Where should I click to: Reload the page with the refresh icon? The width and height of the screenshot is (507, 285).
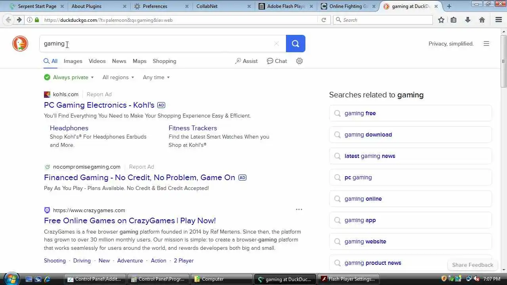point(324,20)
